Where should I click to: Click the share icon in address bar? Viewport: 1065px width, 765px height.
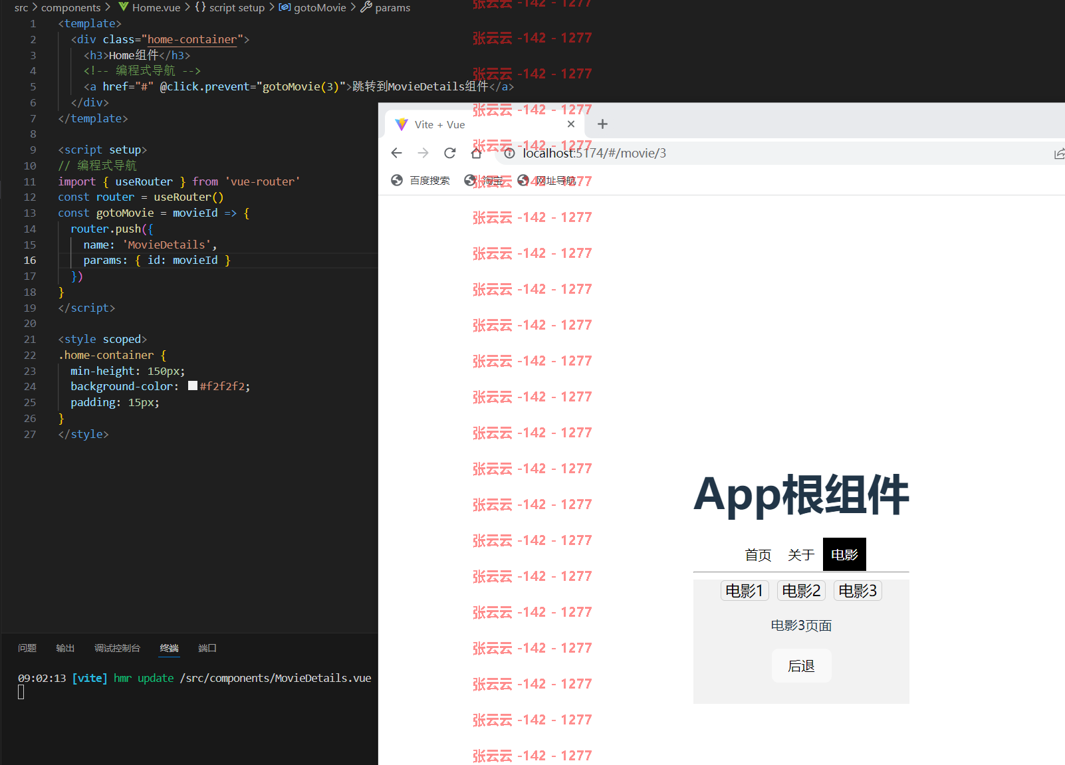(1059, 154)
